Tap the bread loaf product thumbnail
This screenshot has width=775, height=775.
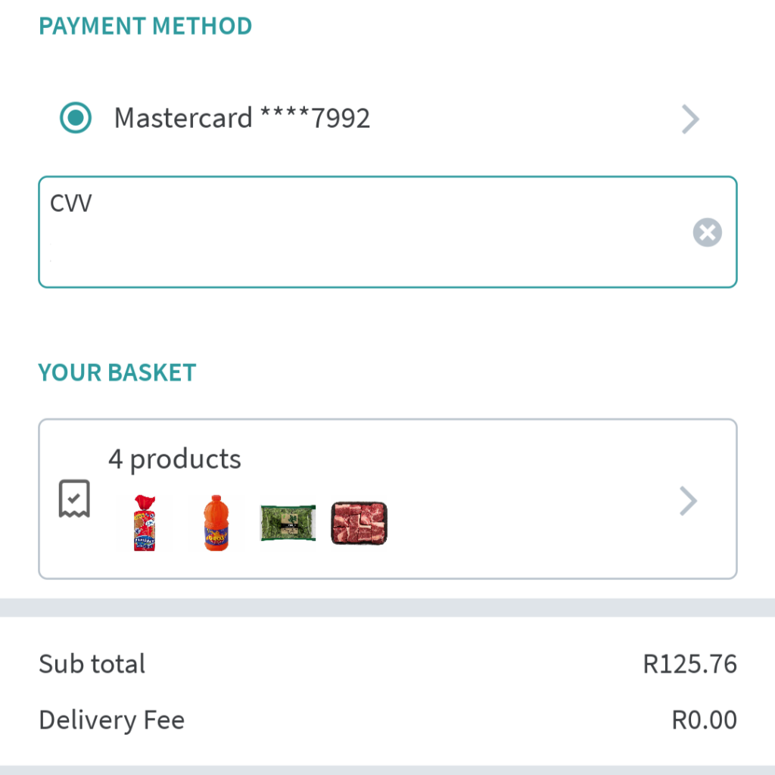click(x=145, y=523)
